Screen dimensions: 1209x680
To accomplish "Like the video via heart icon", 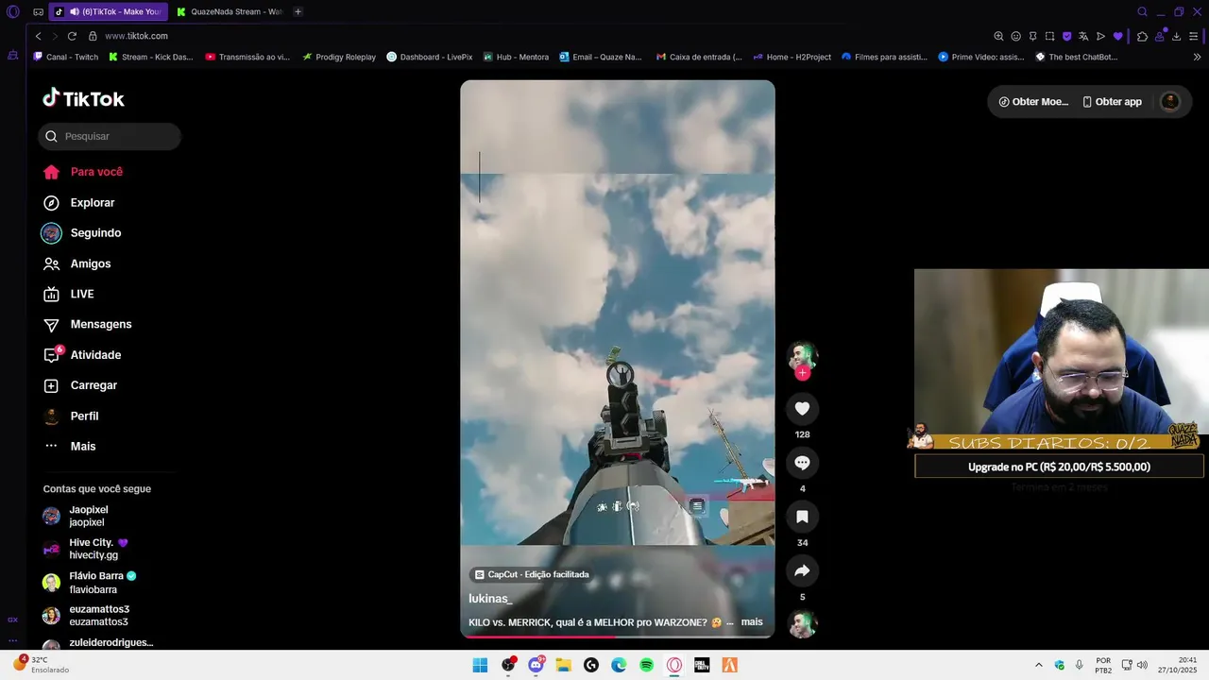I will (x=802, y=408).
